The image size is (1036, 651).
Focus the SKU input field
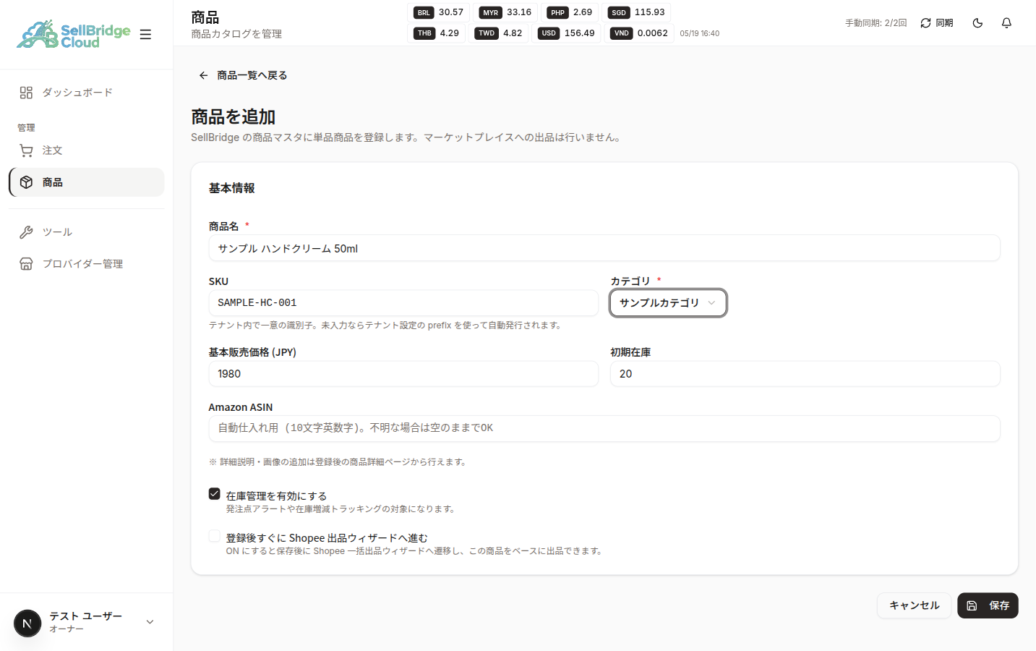pos(403,303)
